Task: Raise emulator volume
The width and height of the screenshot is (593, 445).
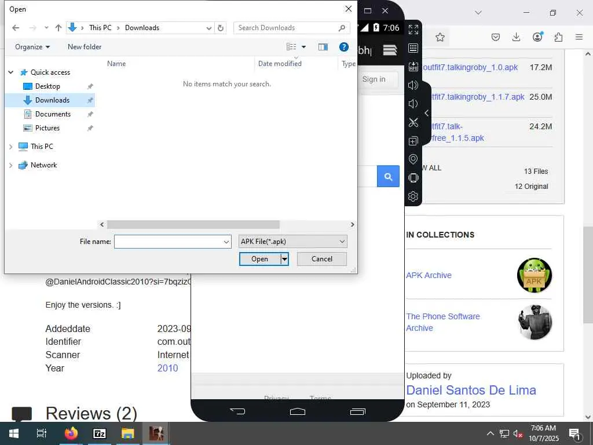Action: click(413, 85)
